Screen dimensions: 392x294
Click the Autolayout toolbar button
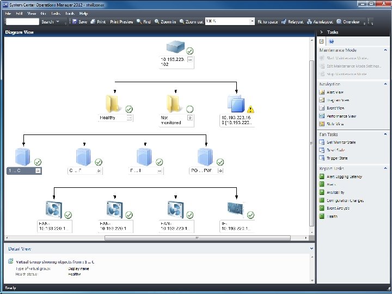coord(320,22)
